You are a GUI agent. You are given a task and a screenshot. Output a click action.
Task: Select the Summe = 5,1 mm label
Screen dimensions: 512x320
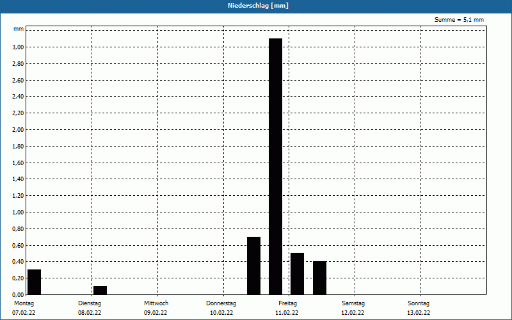459,20
